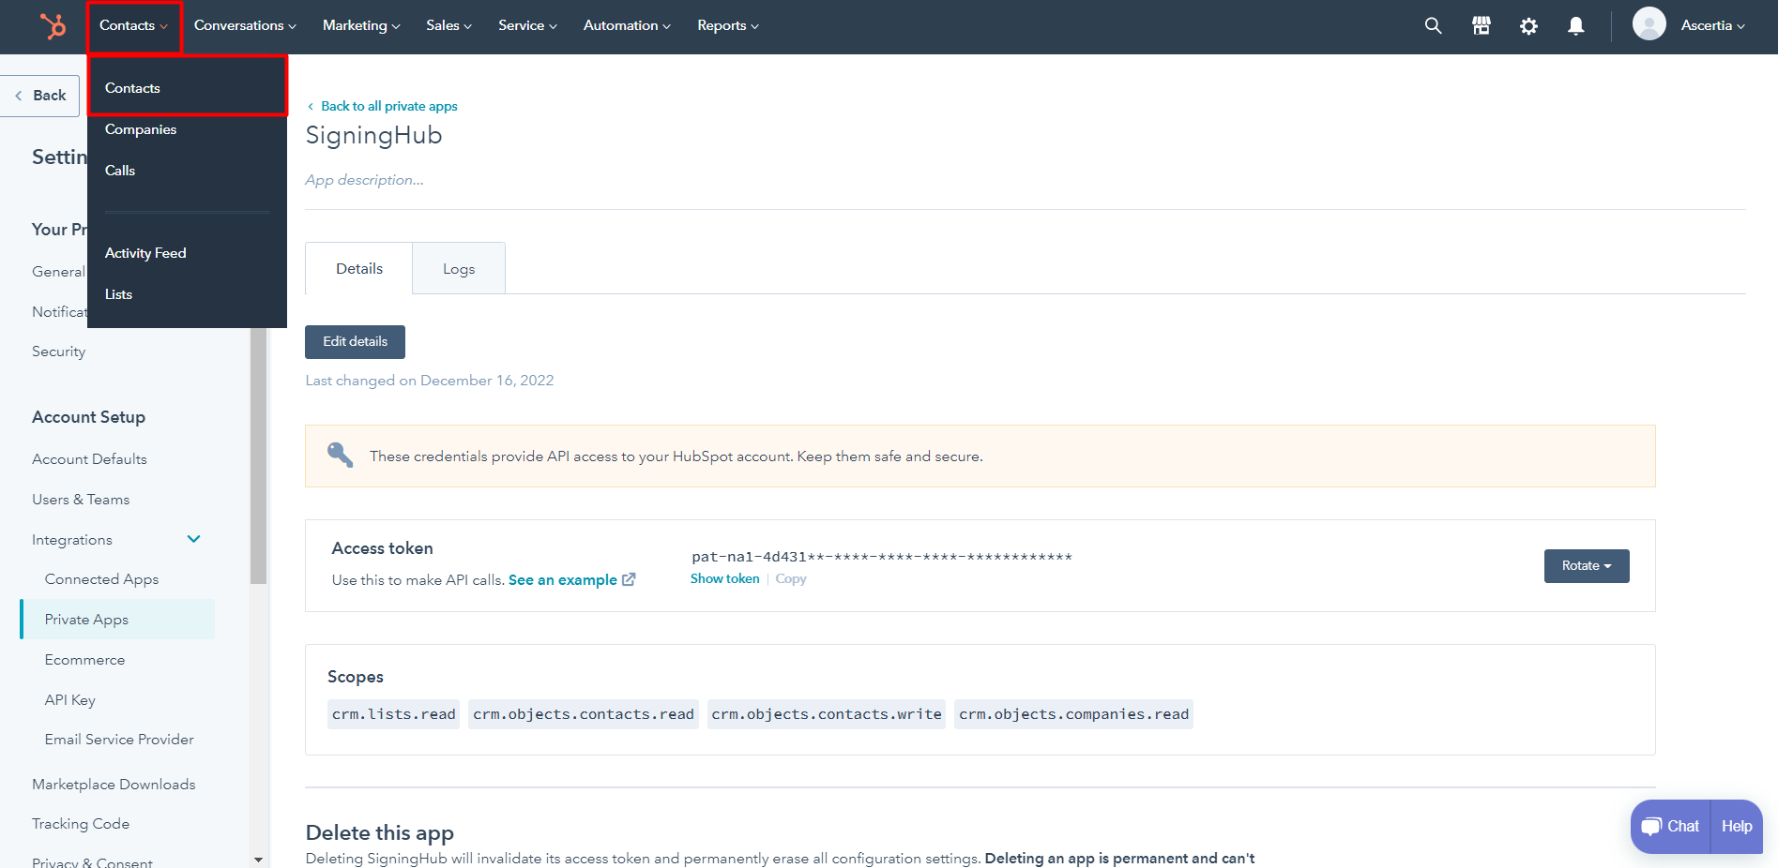Click the Help button
The image size is (1778, 868).
[x=1737, y=827]
